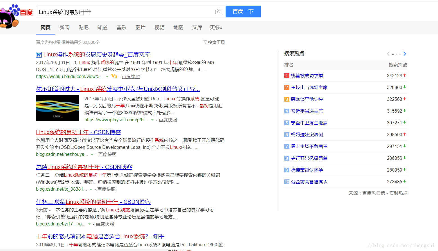The image size is (438, 251).
Task: Open hot search 宁夏中卫发生地震
Action: [x=309, y=123]
